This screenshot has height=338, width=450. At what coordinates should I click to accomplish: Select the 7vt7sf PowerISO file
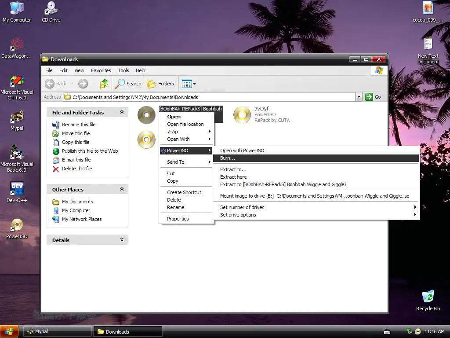(262, 114)
